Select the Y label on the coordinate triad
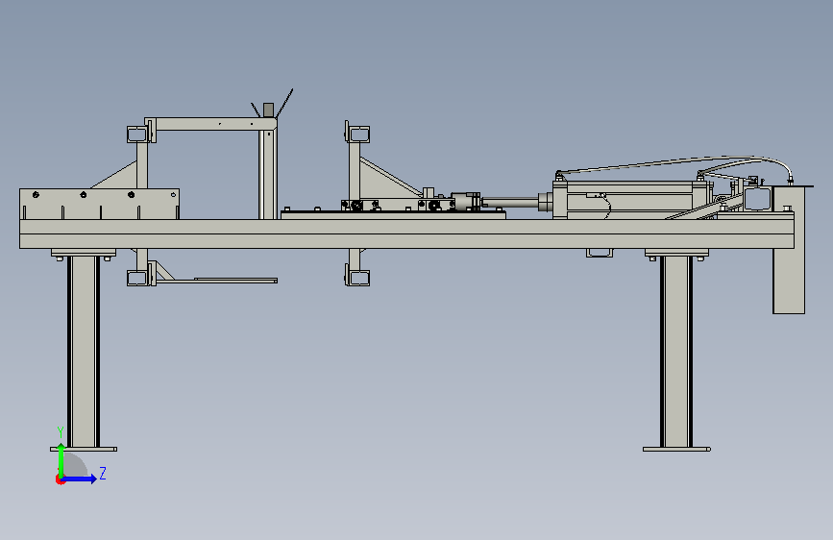This screenshot has width=833, height=540. [x=61, y=431]
